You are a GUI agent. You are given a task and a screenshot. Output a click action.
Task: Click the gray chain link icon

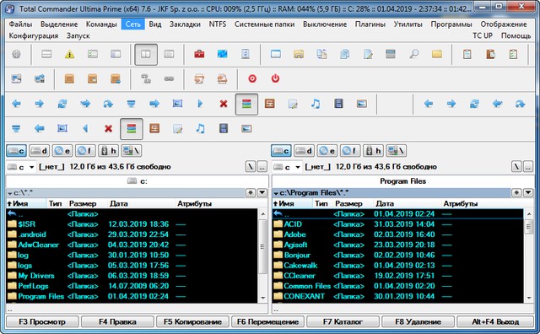coord(169,78)
